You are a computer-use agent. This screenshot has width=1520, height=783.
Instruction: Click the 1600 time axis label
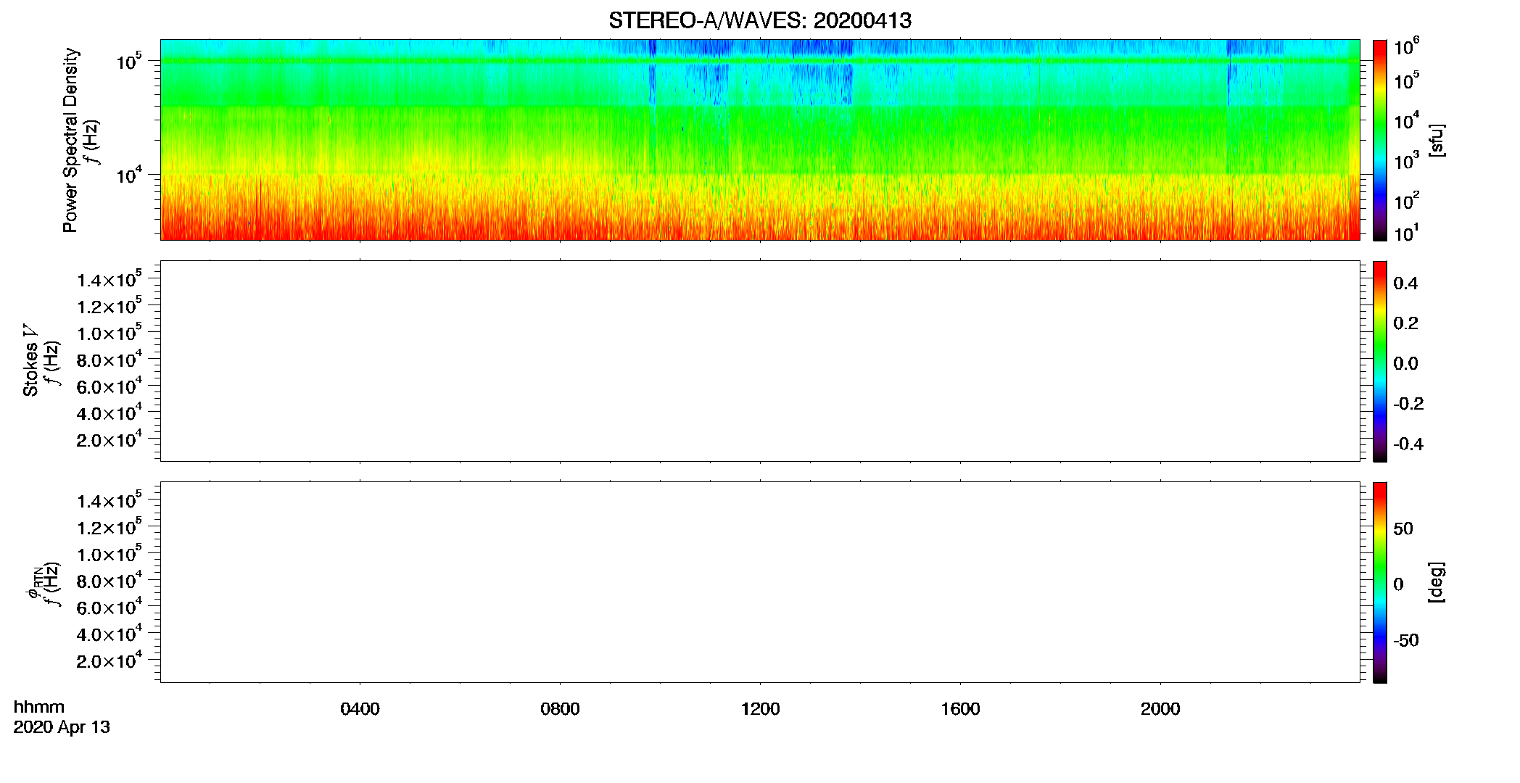(x=960, y=709)
